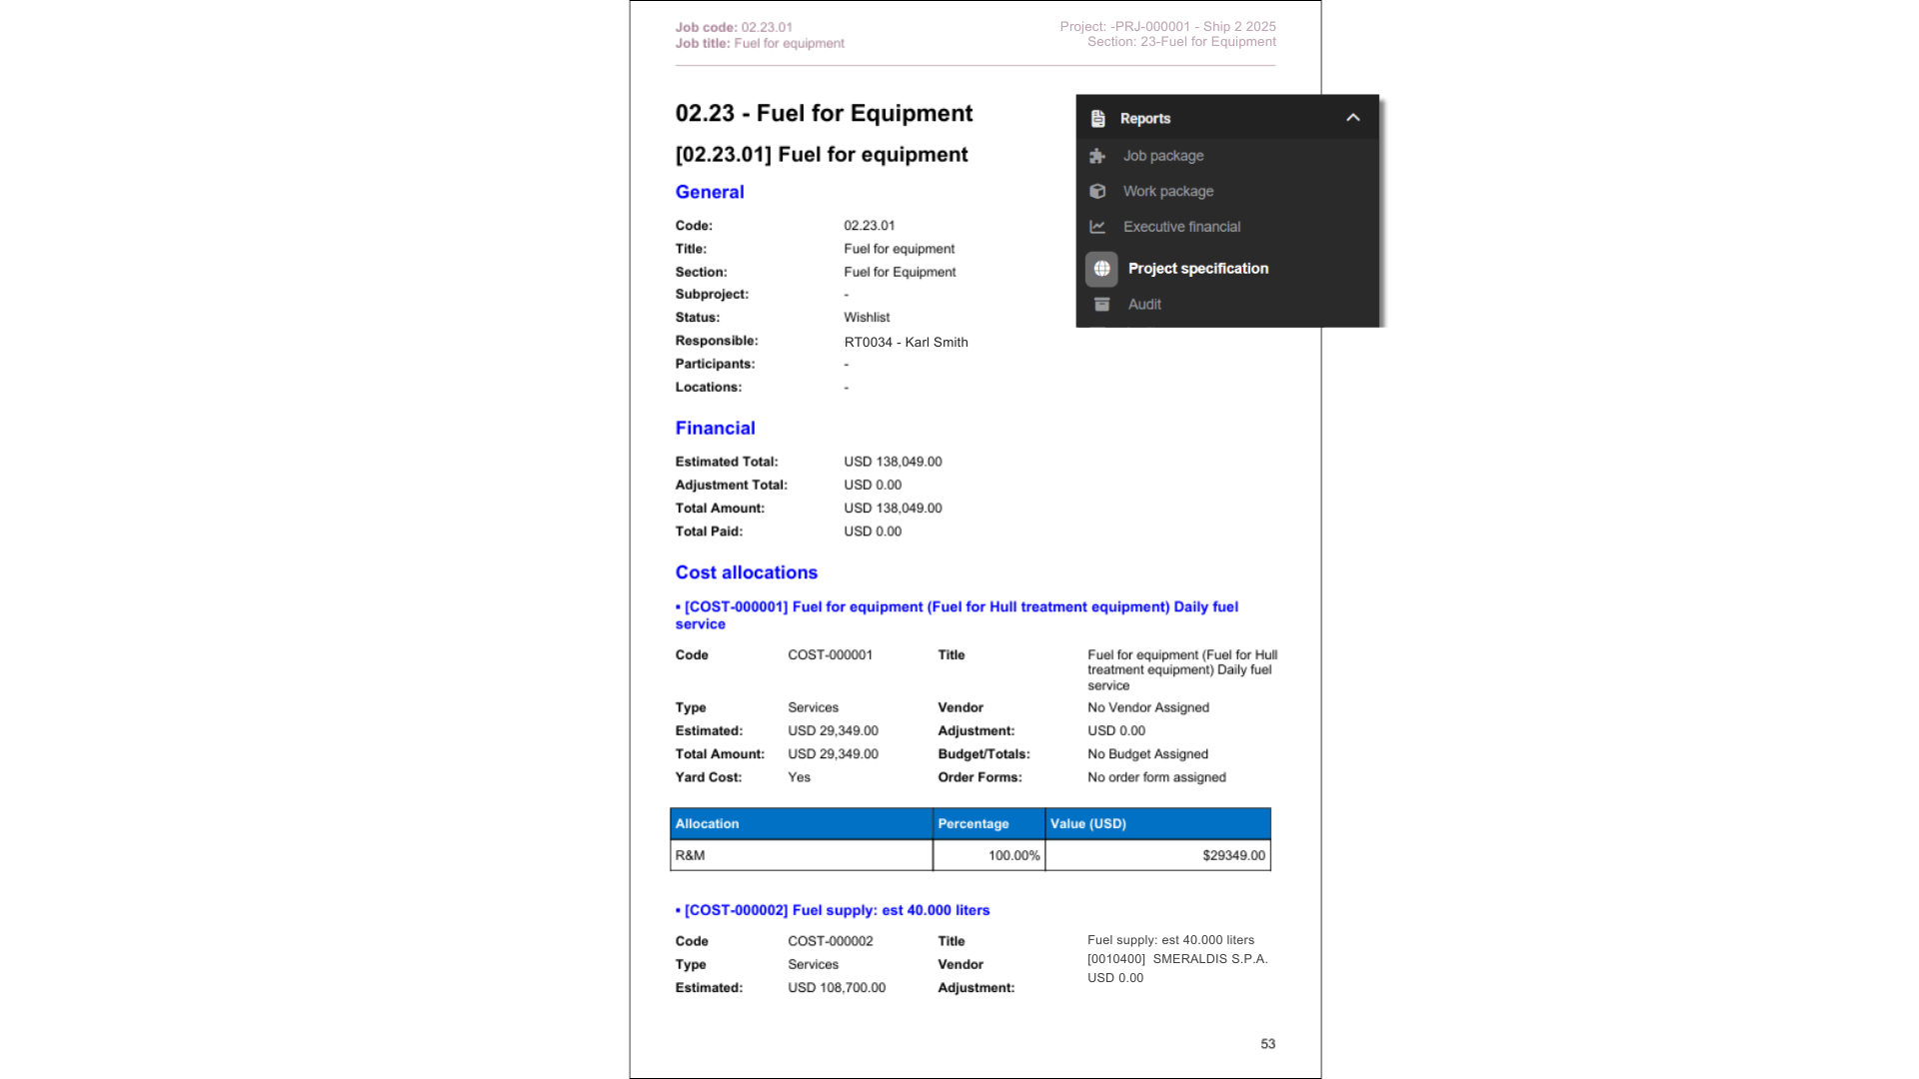Click the General section heading
The image size is (1919, 1079).
(x=710, y=192)
